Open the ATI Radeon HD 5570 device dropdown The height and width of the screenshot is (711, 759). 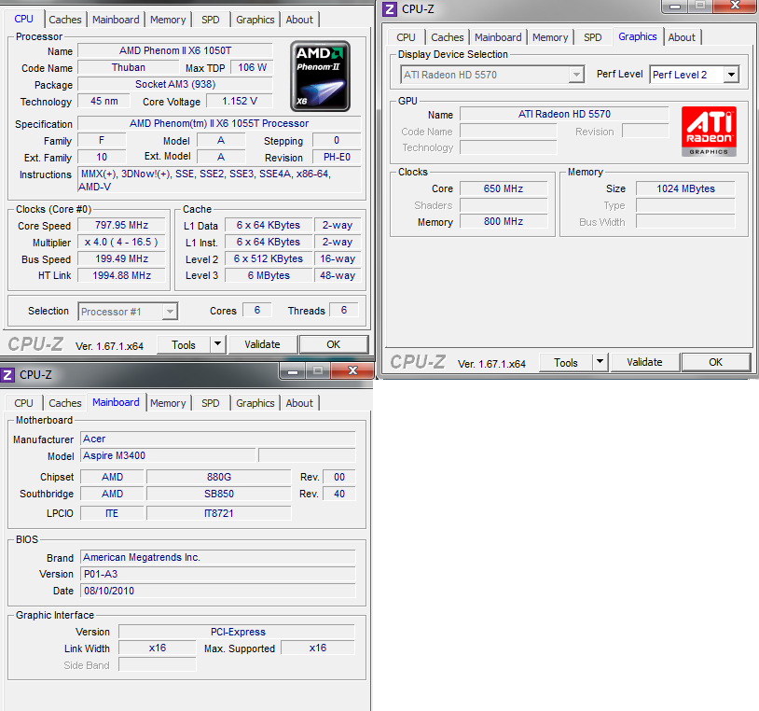576,75
